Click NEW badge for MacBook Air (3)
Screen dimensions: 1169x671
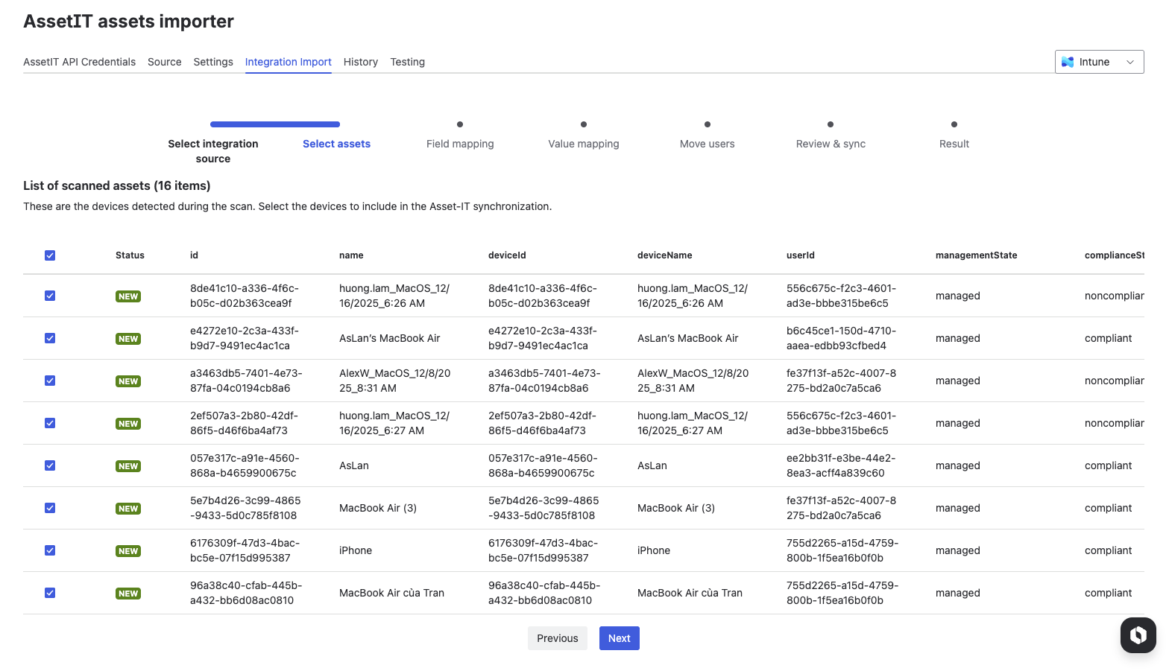coord(128,509)
